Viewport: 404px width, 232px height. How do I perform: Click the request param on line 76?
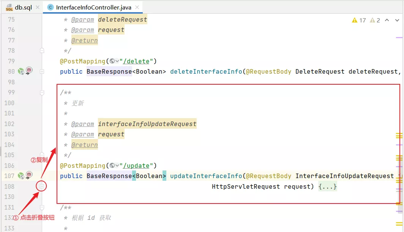click(x=111, y=30)
